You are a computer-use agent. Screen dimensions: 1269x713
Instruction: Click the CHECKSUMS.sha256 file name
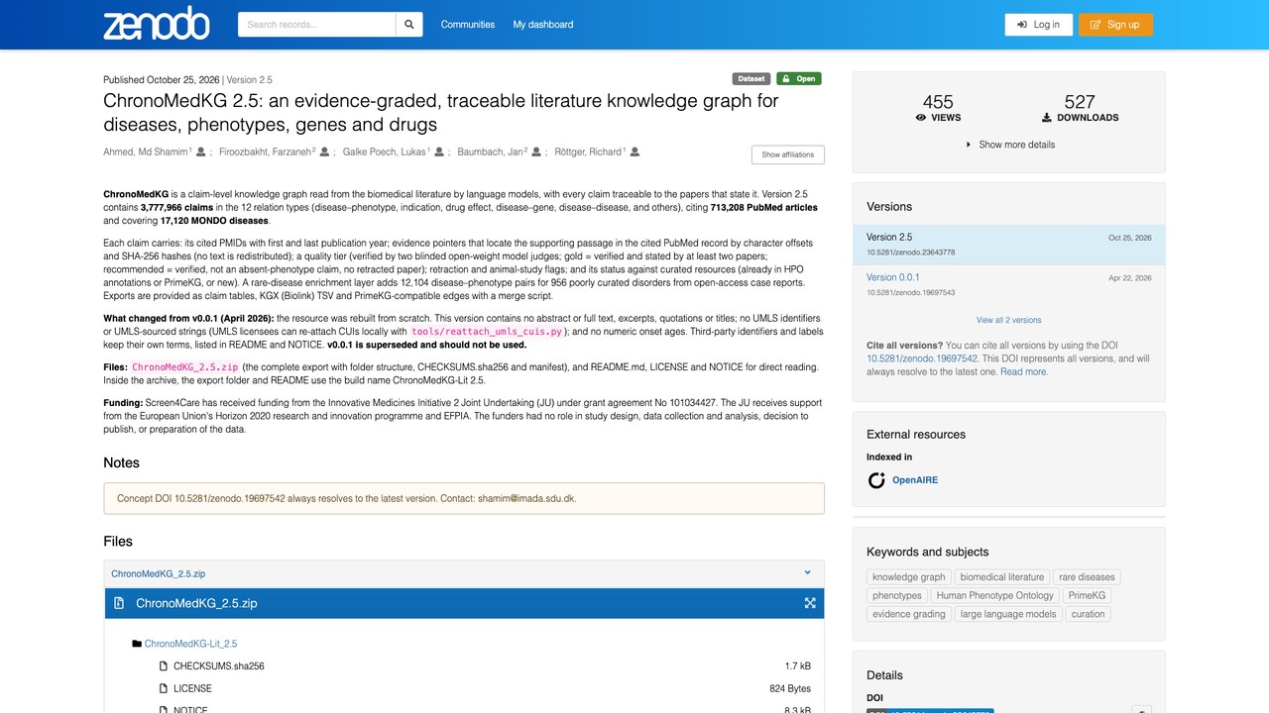[219, 666]
